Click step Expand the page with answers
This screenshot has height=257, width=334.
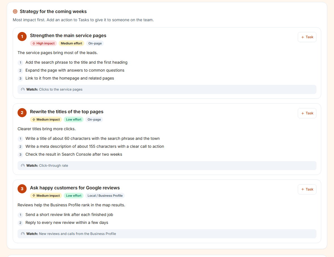tap(75, 70)
